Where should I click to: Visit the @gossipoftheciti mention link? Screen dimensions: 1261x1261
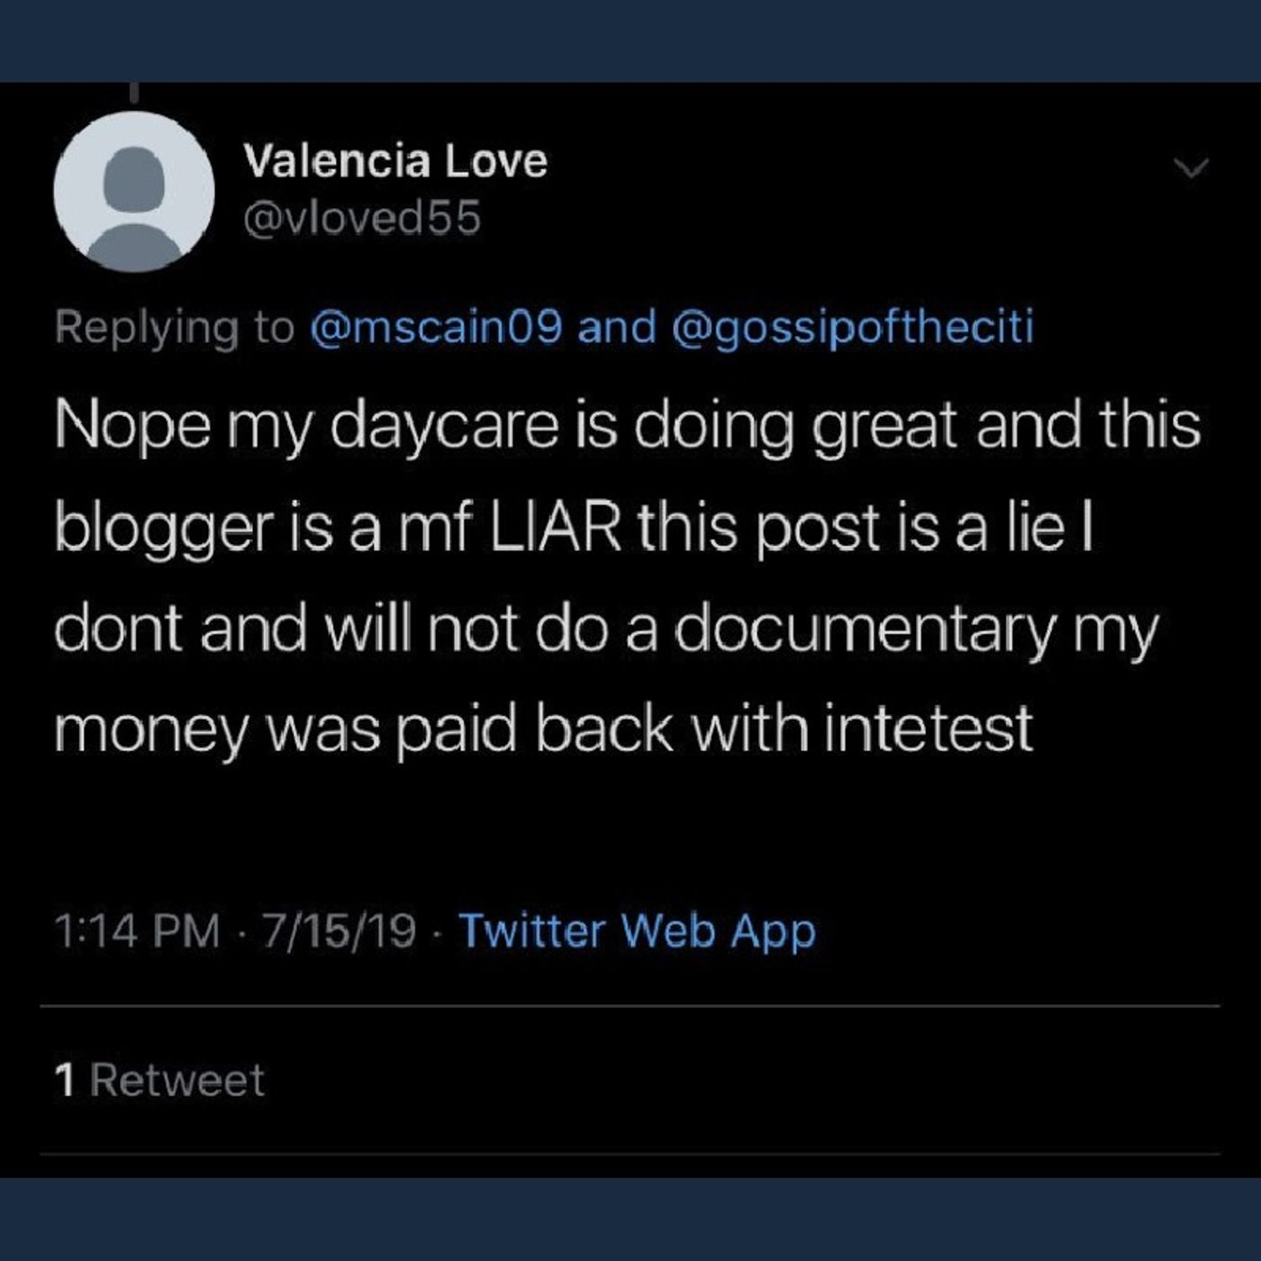coord(853,328)
